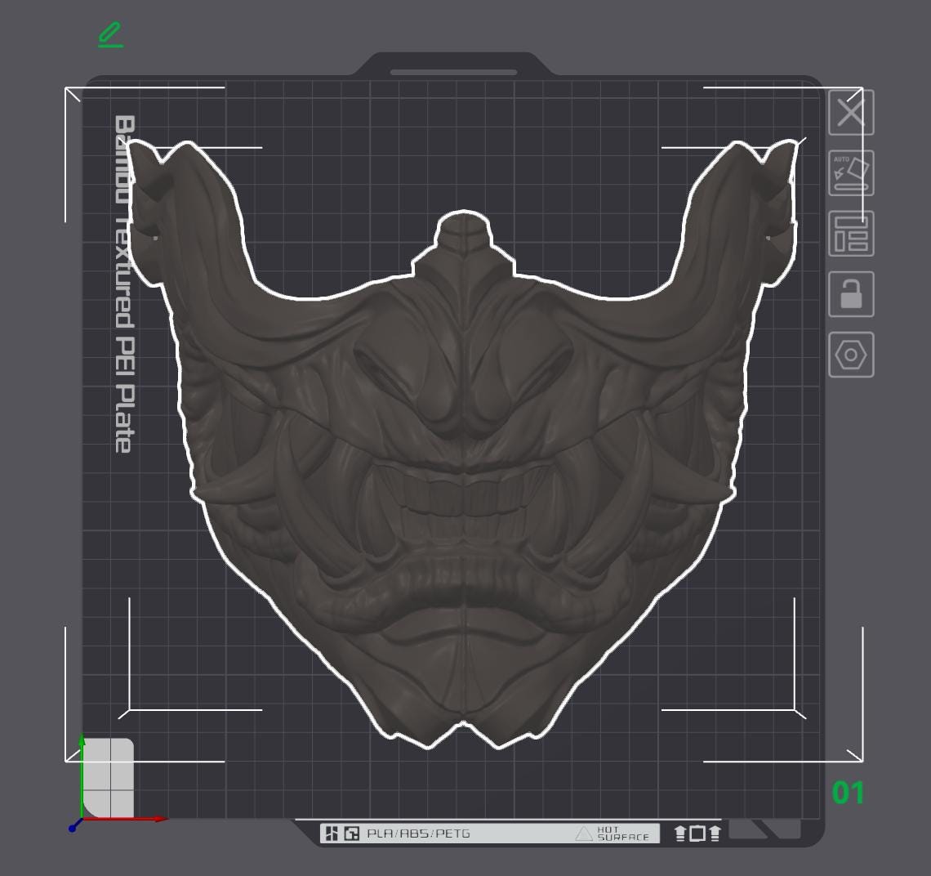Remove all objects from plate icon
Viewport: 931px width, 876px height.
[851, 113]
